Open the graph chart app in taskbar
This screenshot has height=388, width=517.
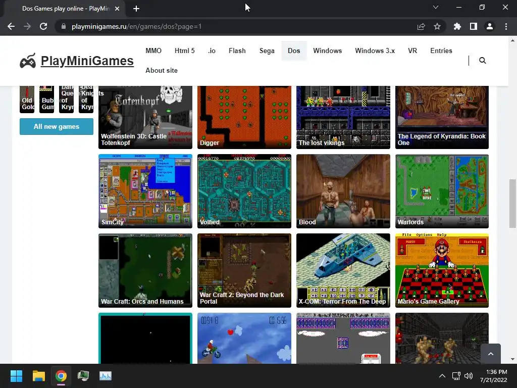106,376
